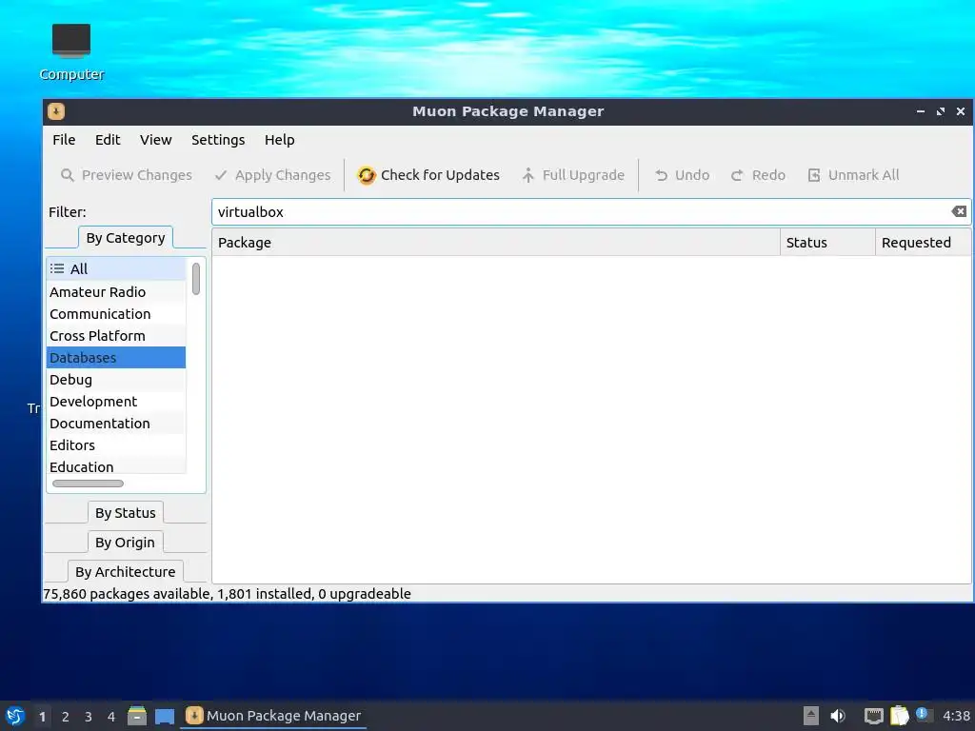This screenshot has height=731, width=975.
Task: Switch to workspace 1
Action: click(x=42, y=717)
